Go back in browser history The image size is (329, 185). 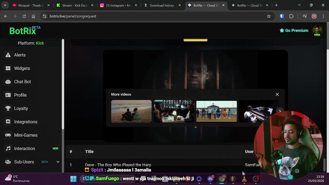[x=6, y=16]
